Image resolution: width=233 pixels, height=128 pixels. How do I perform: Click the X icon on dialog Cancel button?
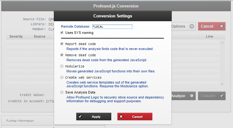121,117
